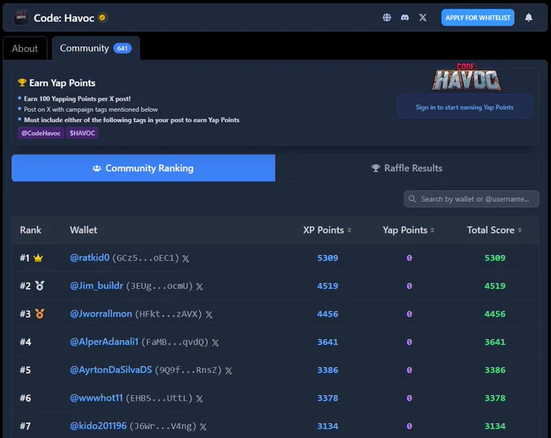Click wallet address EHBS...UttL
This screenshot has height=438, width=551.
[x=159, y=398]
